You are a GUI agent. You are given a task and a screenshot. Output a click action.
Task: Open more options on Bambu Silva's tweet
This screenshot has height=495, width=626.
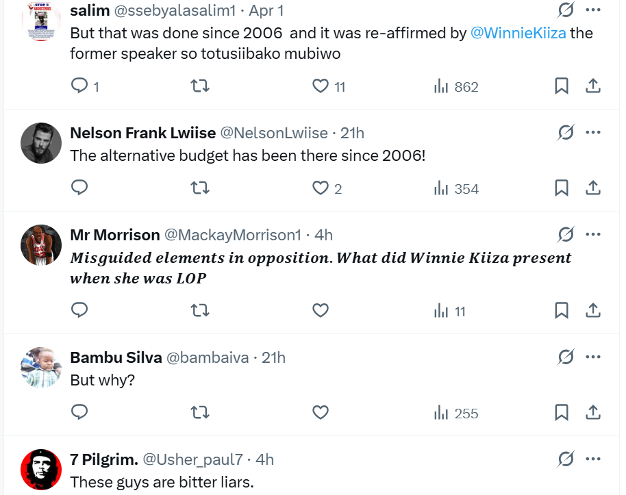593,357
